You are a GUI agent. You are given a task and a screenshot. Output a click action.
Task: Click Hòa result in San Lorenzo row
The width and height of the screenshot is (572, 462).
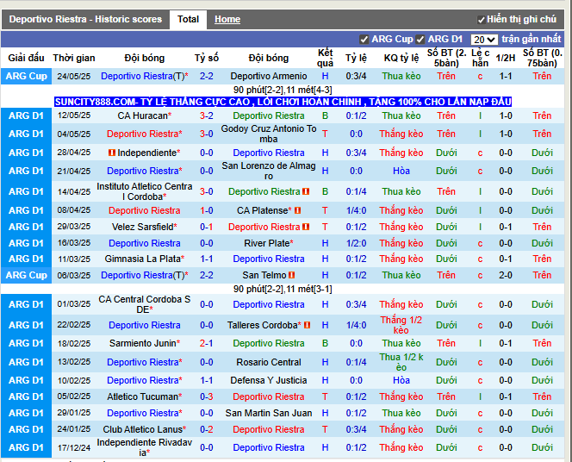(401, 171)
